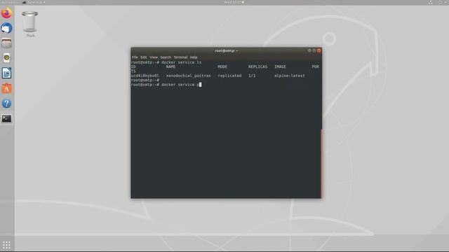Minimize the terminal window
449x252 pixels.
[309, 50]
